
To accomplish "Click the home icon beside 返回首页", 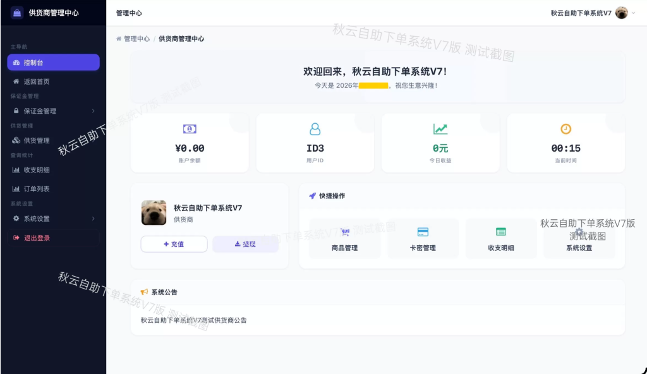I will [x=16, y=81].
